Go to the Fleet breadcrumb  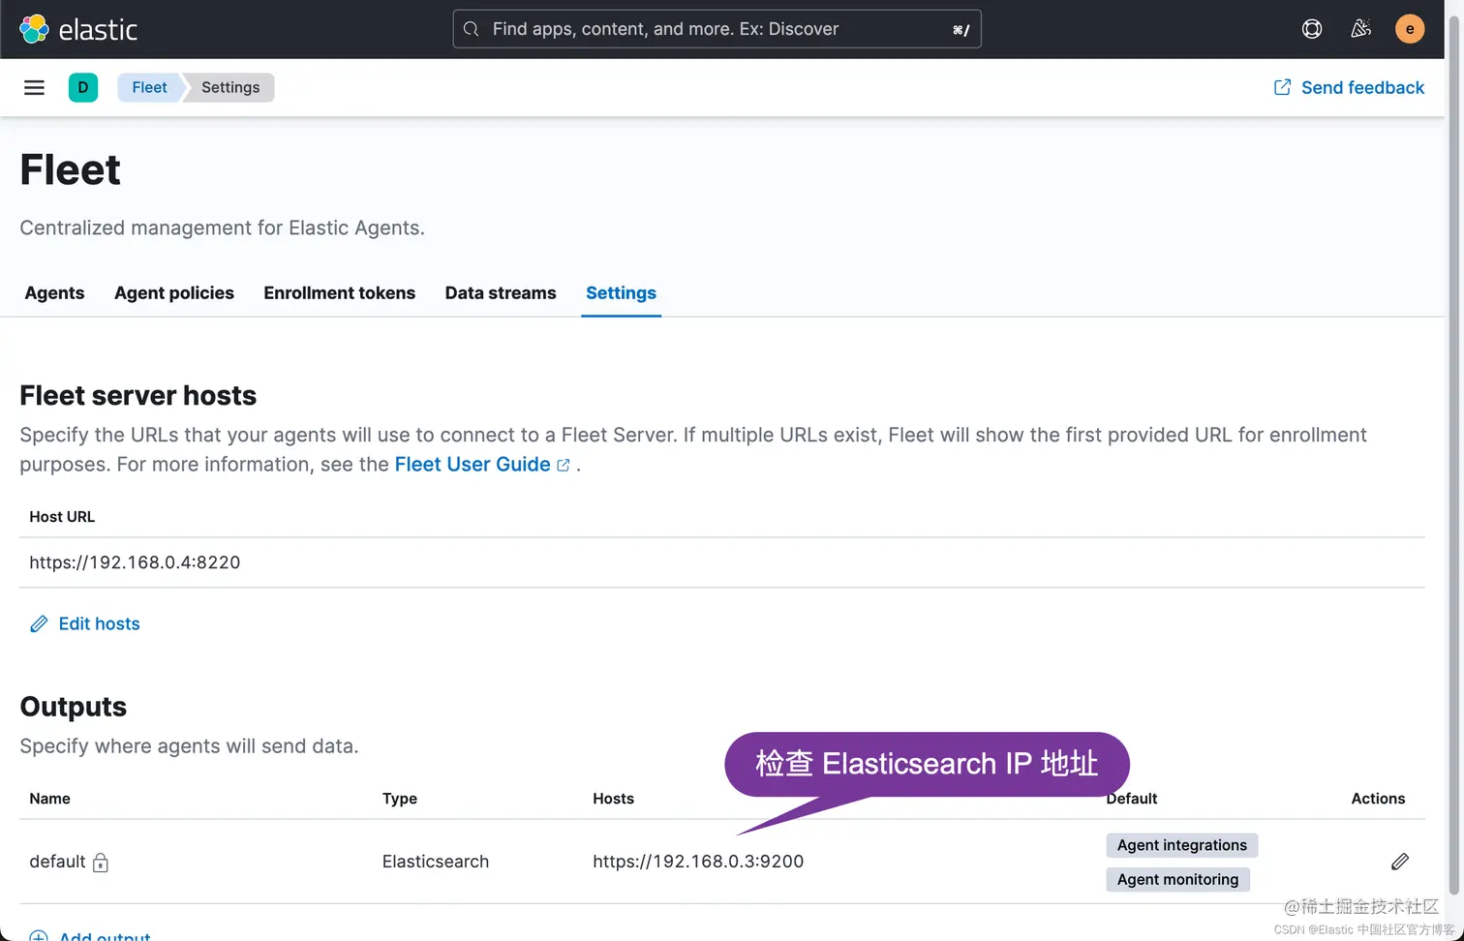[149, 87]
